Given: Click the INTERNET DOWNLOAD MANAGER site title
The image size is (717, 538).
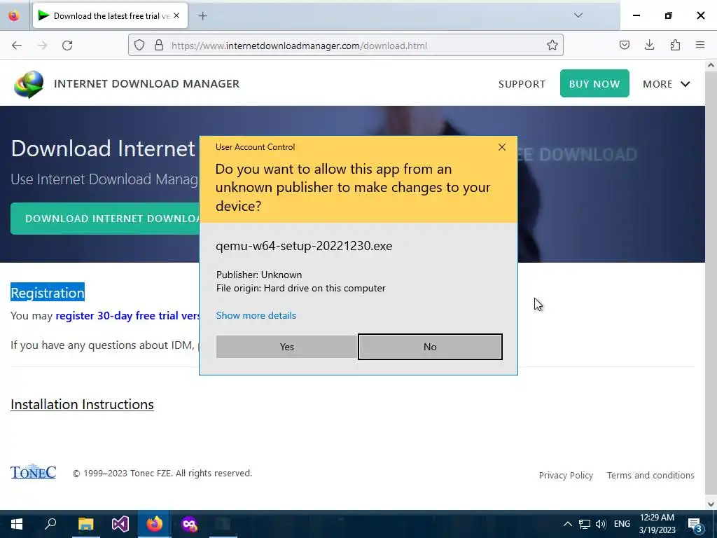Looking at the screenshot, I should (147, 84).
